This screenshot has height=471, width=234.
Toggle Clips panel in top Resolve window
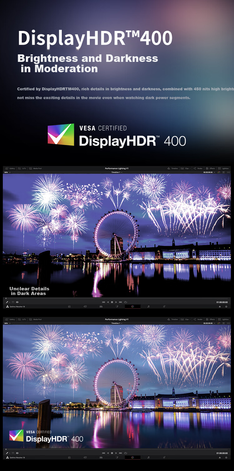coord(185,168)
